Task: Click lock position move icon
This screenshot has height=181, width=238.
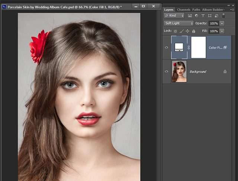Action: click(187, 31)
